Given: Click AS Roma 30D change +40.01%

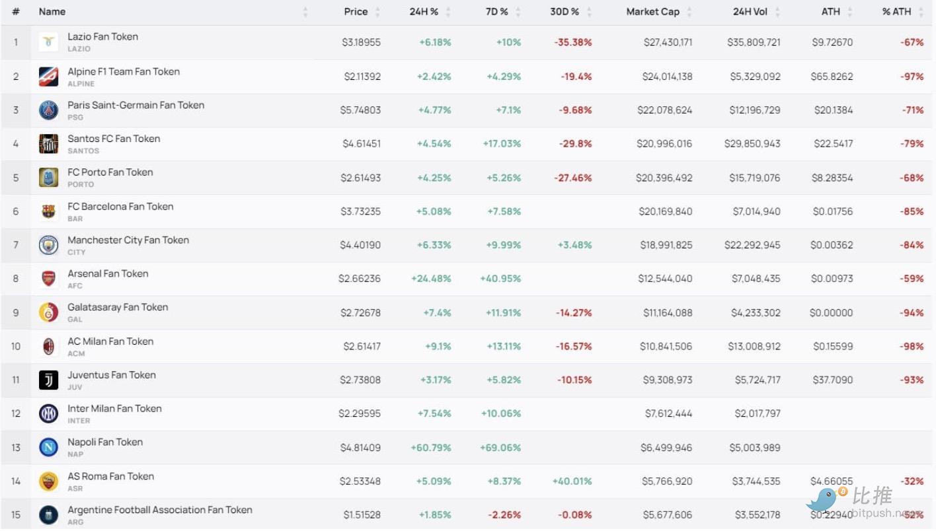Looking at the screenshot, I should click(572, 481).
